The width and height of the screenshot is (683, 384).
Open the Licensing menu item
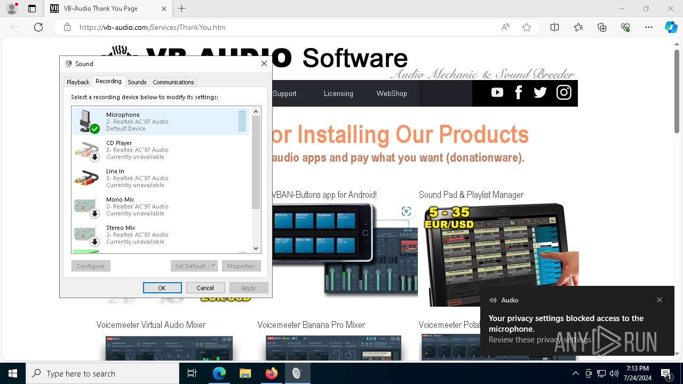point(338,93)
